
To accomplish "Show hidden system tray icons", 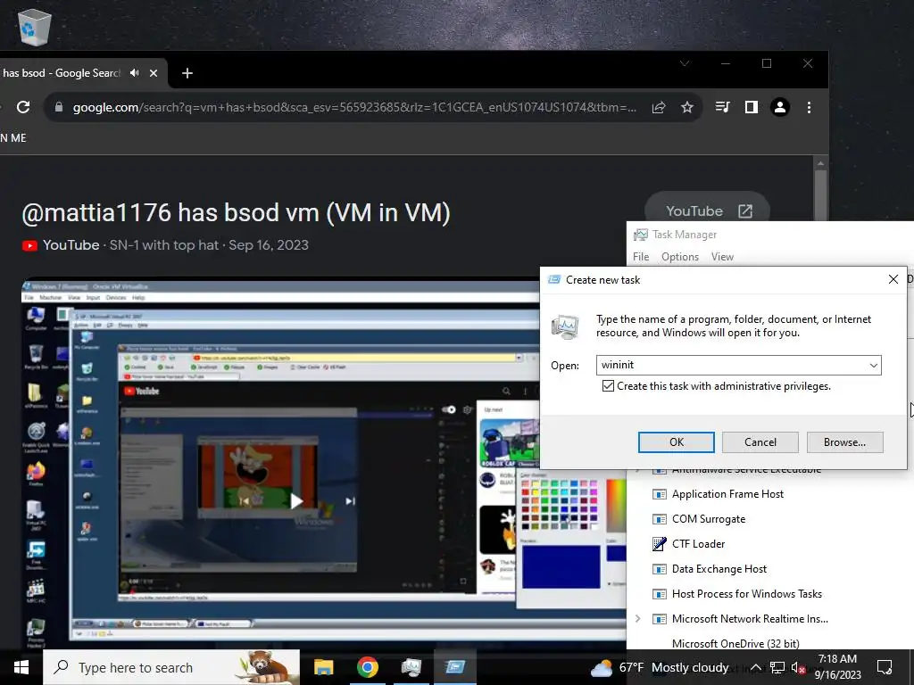I will tap(755, 667).
